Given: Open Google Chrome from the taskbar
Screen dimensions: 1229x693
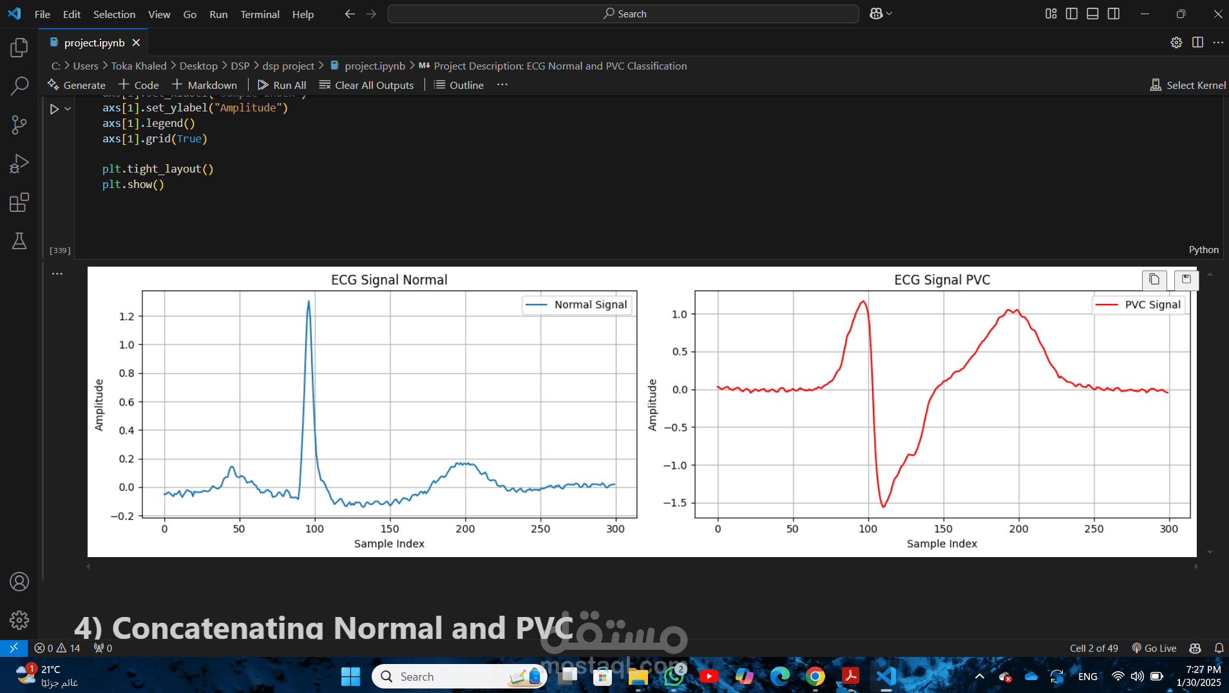Looking at the screenshot, I should [815, 676].
